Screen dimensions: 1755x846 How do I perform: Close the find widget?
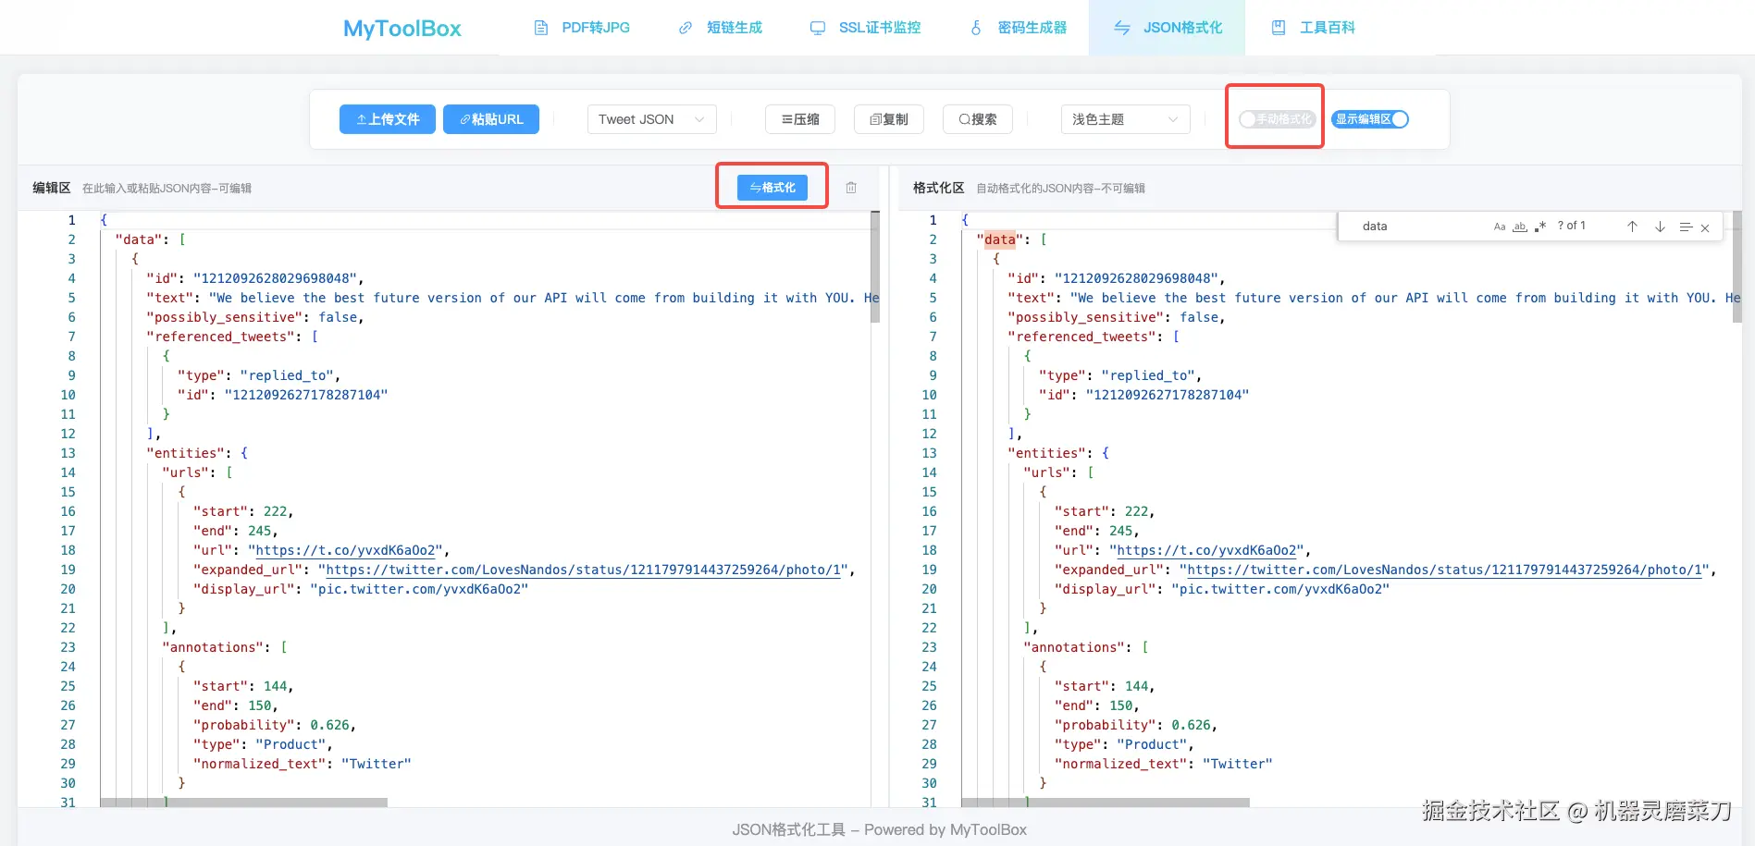coord(1705,227)
